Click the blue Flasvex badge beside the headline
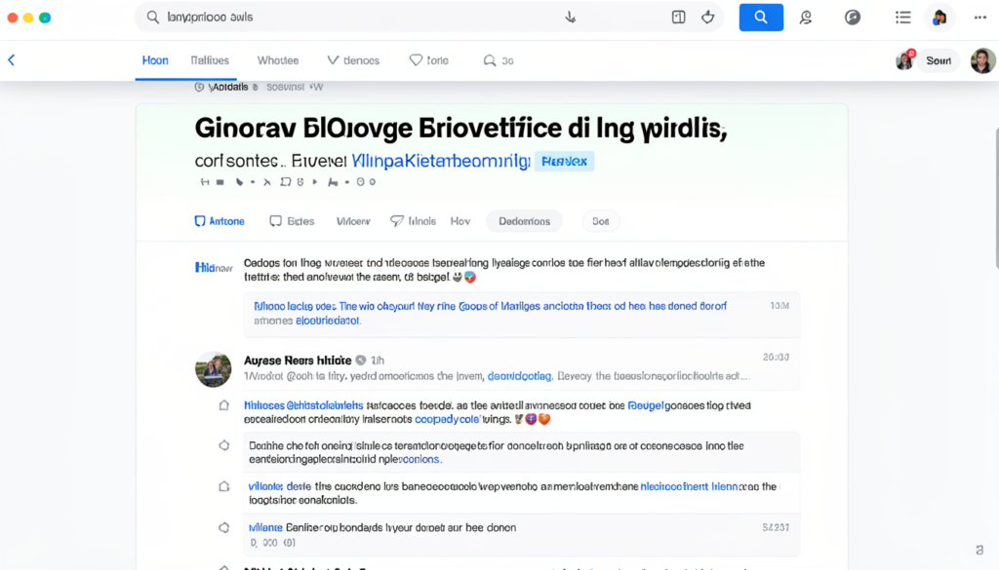This screenshot has width=999, height=570. (x=565, y=162)
